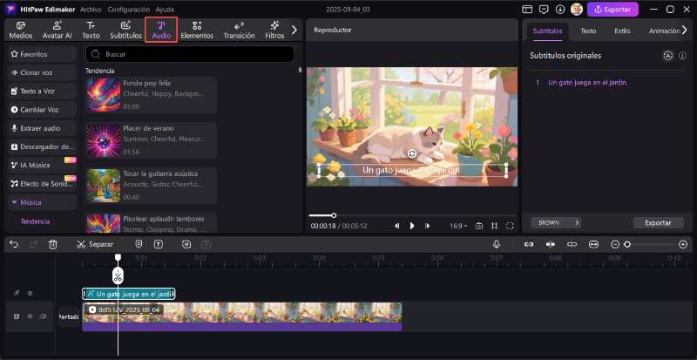Collapse the Música category
The height and width of the screenshot is (360, 697).
pyautogui.click(x=14, y=202)
